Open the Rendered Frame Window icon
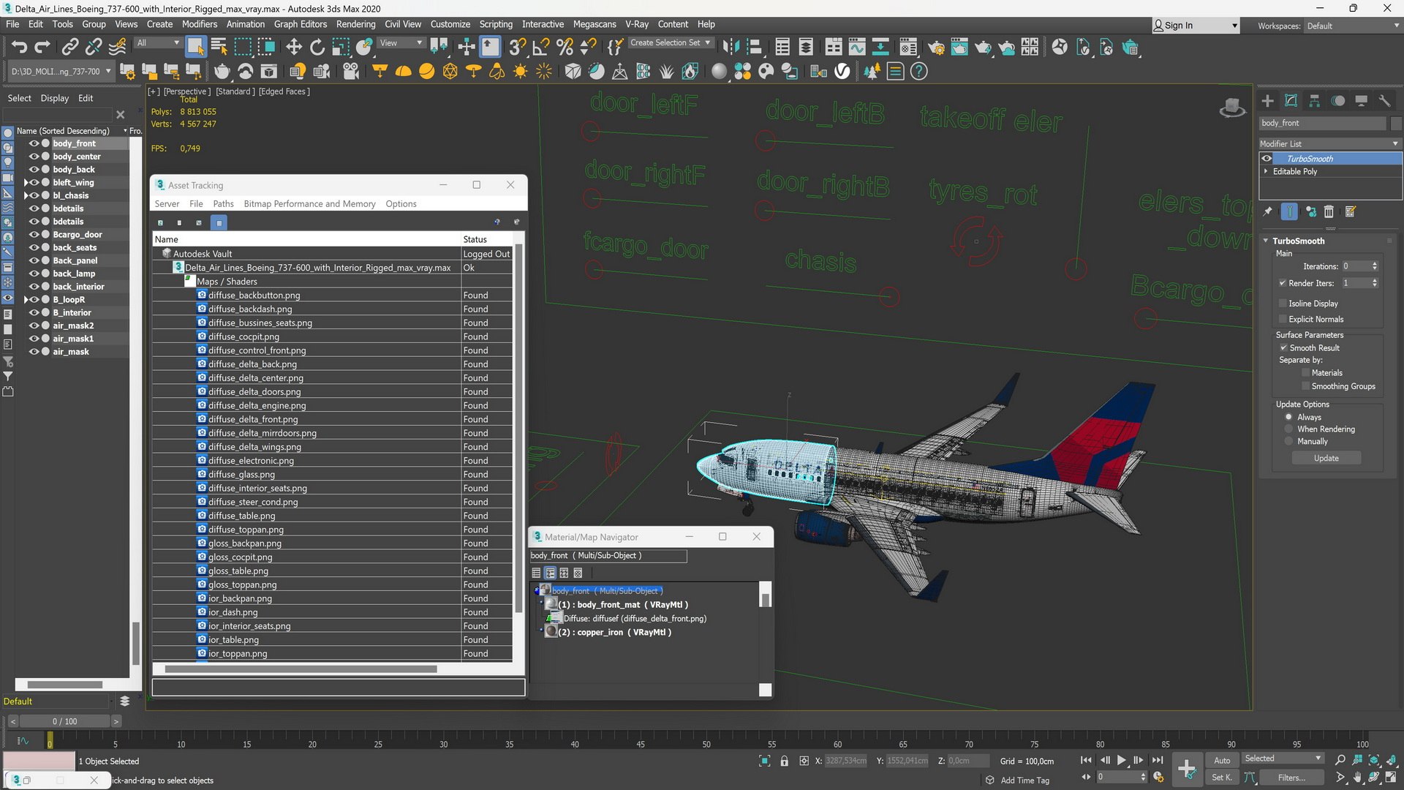 [x=959, y=48]
